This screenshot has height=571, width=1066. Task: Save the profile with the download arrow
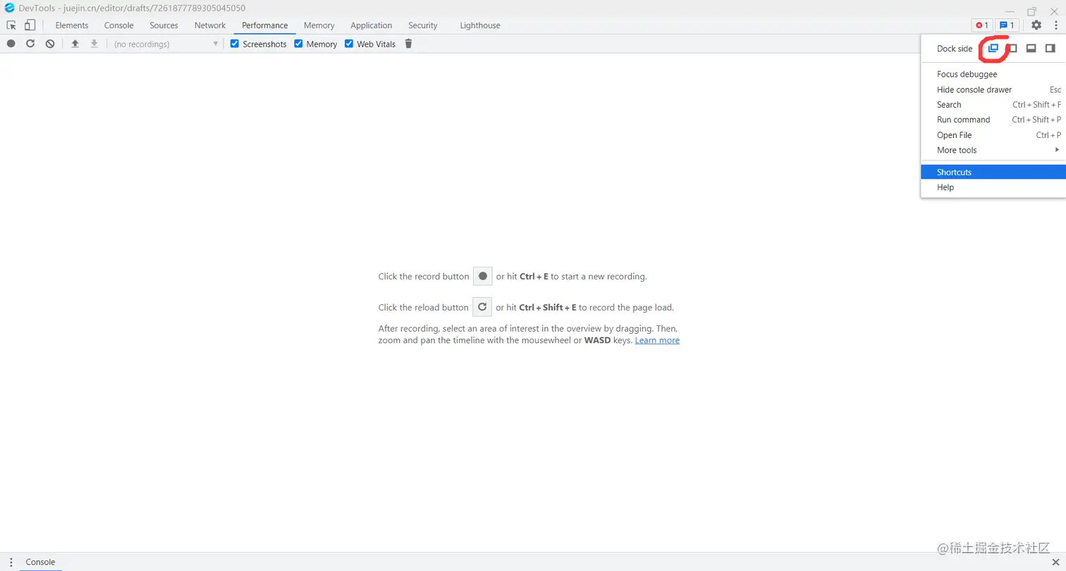[94, 44]
